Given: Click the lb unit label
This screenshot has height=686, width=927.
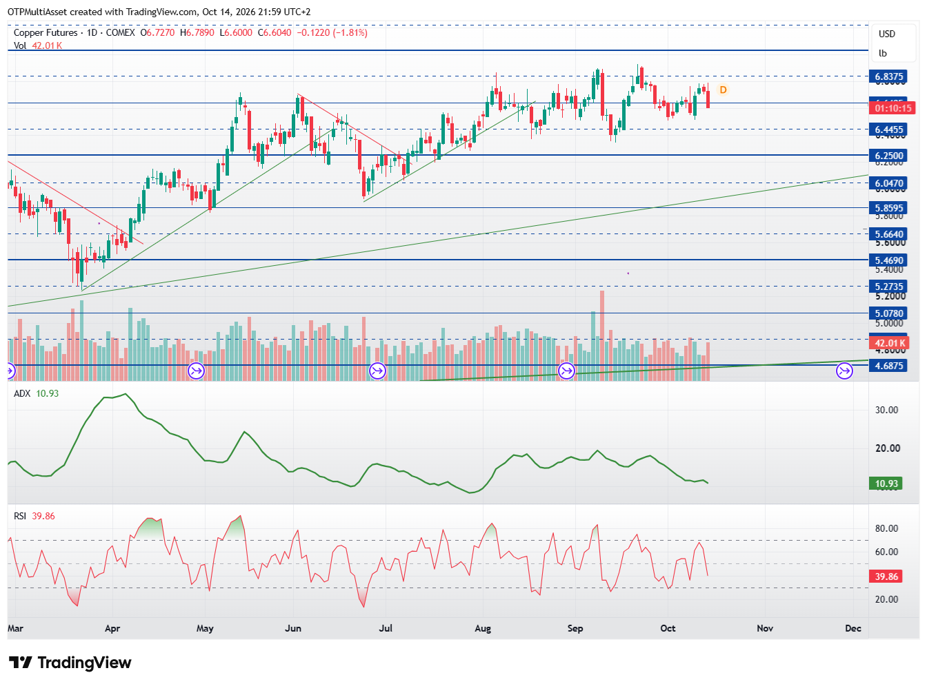Looking at the screenshot, I should coord(883,53).
